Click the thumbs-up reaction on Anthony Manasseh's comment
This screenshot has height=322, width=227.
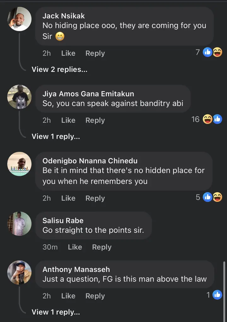click(x=217, y=295)
